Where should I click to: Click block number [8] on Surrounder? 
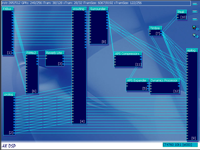click(x=104, y=41)
